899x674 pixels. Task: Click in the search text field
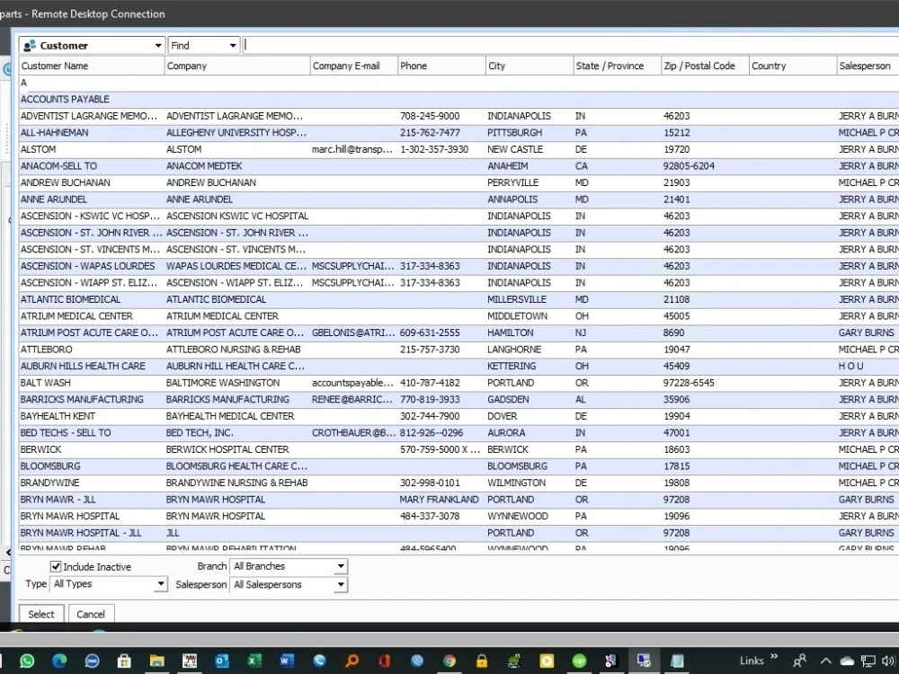point(571,45)
